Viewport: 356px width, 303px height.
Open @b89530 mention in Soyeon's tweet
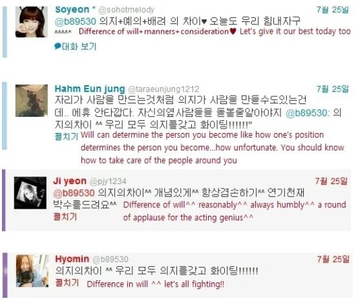click(x=76, y=21)
